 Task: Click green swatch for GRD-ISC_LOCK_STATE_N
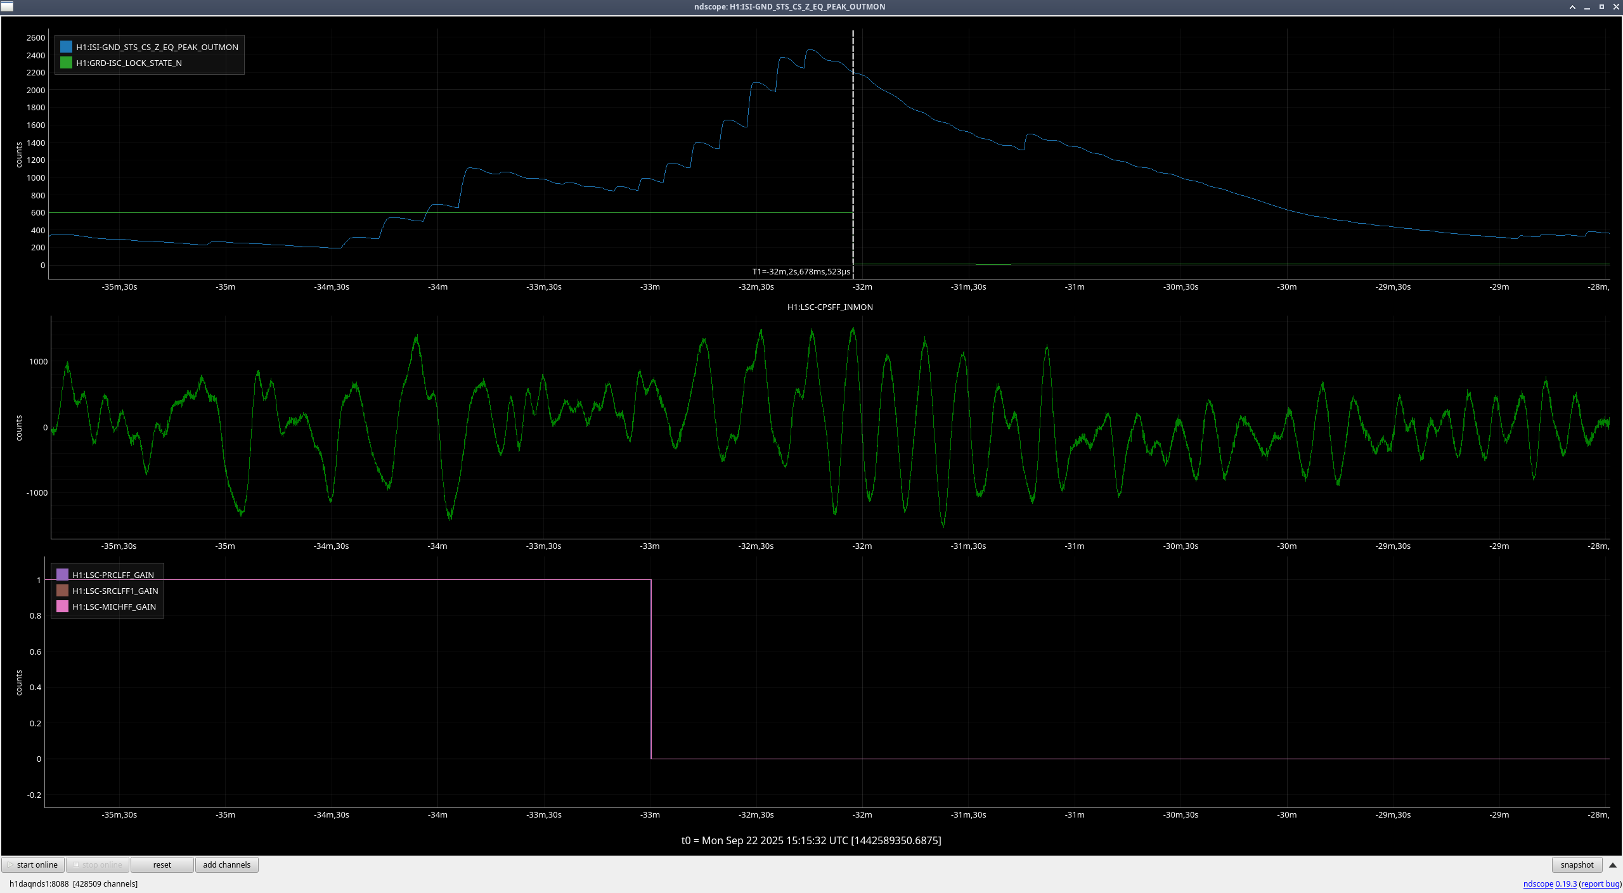click(66, 63)
